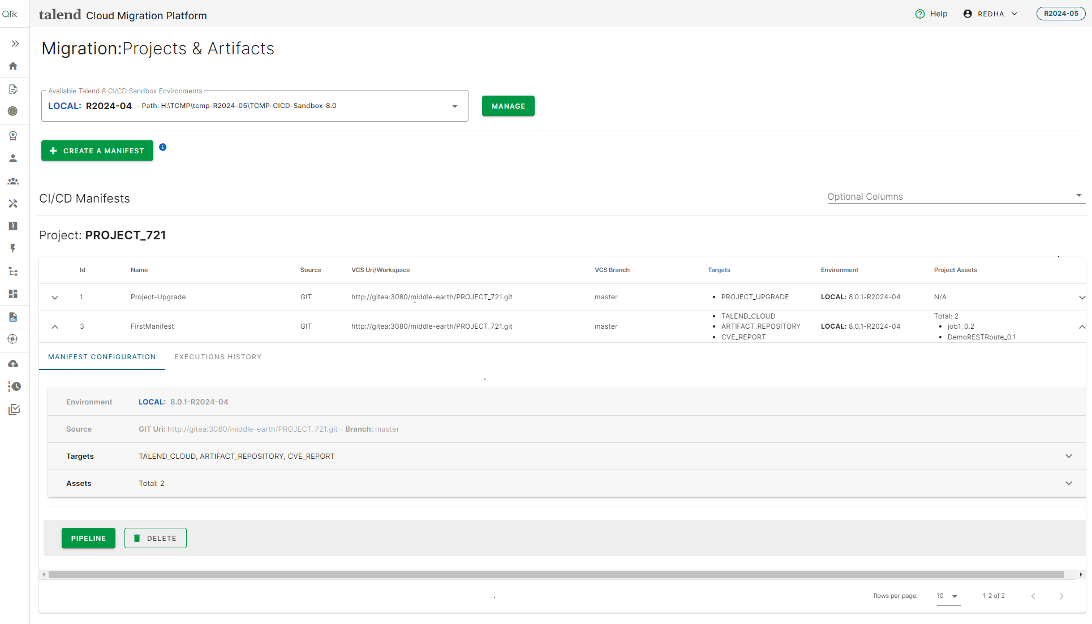Click the Qlik logo

[10, 14]
